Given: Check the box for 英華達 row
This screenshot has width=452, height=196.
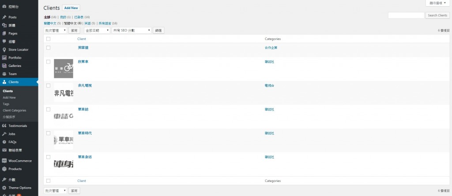Looking at the screenshot, I should click(x=48, y=48).
